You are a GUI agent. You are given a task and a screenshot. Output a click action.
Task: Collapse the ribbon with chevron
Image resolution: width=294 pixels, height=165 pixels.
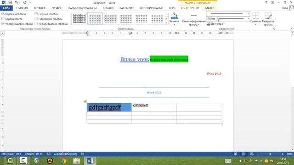(291, 29)
